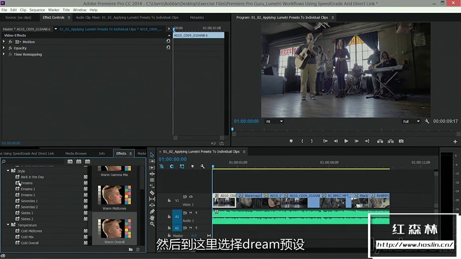Select the Selection arrow tool
This screenshot has height=259, width=461.
coord(152,155)
